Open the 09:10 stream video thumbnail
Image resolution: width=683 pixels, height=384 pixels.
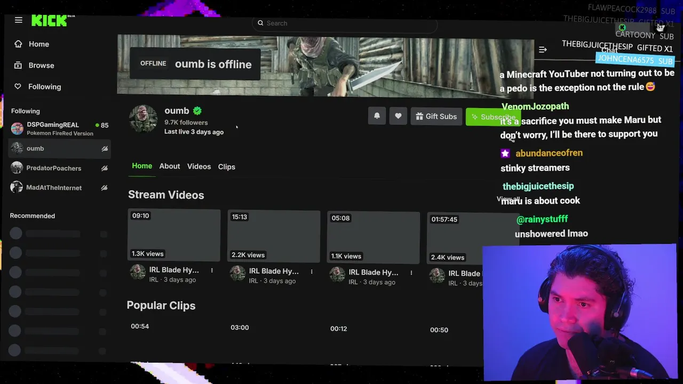tap(174, 235)
